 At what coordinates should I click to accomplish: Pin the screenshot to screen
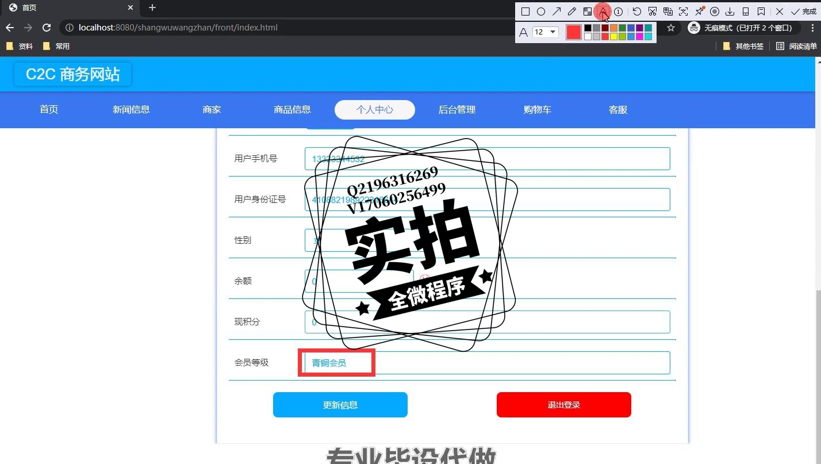pyautogui.click(x=699, y=11)
